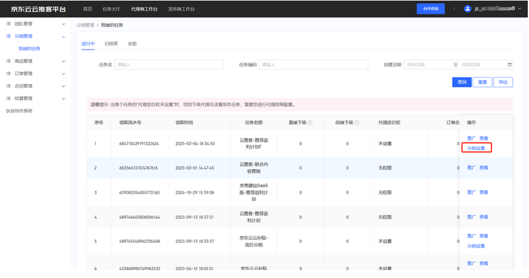Click the 团队管理 list icon in sidebar
The width and height of the screenshot is (529, 278).
(x=8, y=24)
